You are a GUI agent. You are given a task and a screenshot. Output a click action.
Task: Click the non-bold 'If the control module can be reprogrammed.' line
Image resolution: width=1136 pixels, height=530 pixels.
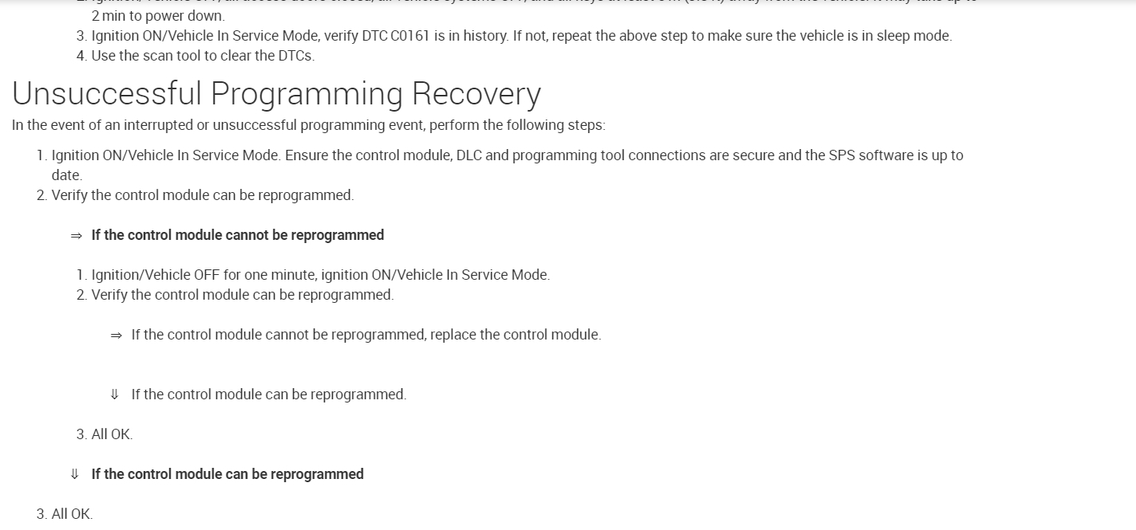pyautogui.click(x=269, y=395)
